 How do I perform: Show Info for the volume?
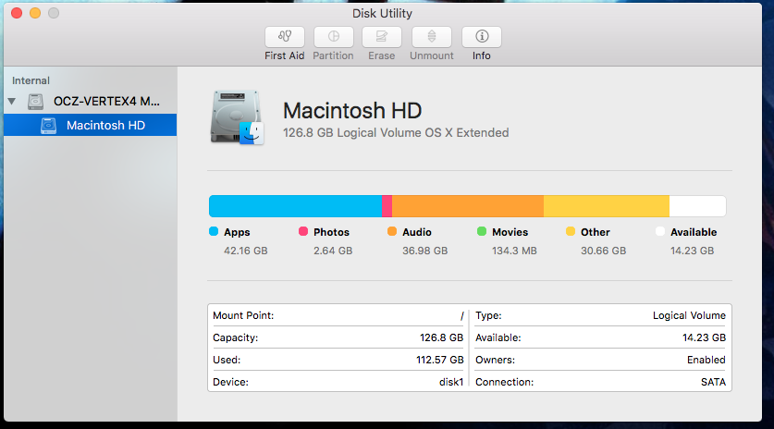pos(481,37)
